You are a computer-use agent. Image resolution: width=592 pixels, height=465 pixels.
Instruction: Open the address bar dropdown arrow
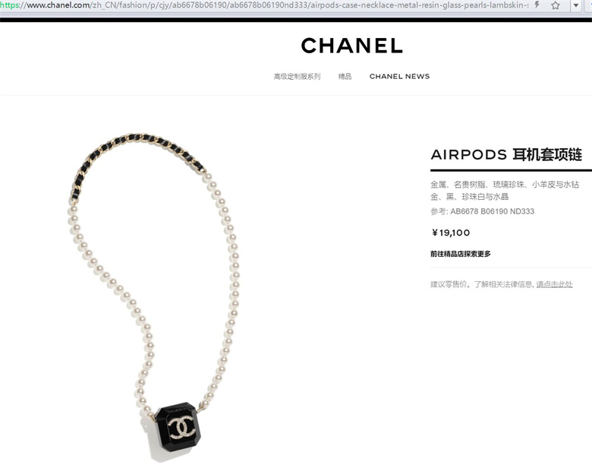(576, 5)
